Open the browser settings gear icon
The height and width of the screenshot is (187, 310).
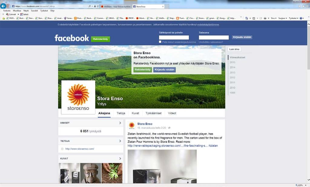307,6
